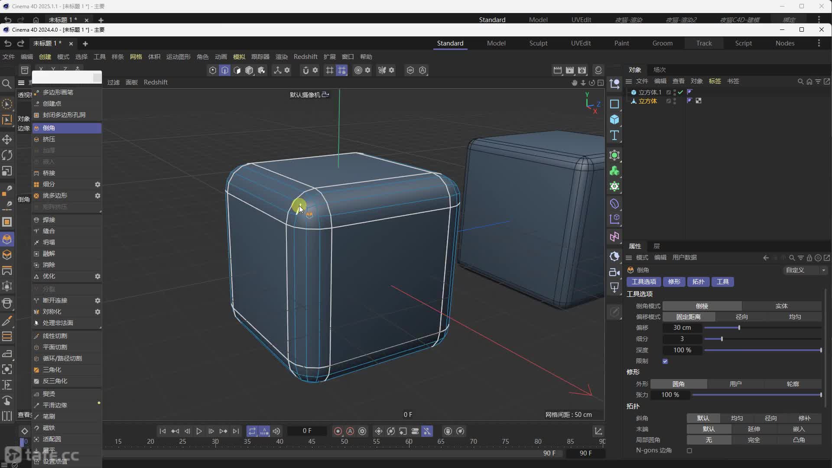Click the 工具 button in Attributes
Viewport: 832px width, 468px height.
pyautogui.click(x=723, y=282)
